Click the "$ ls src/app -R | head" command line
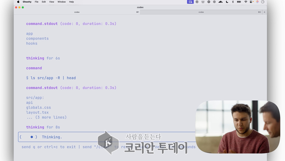Viewport: 285px width, 161px height. point(51,78)
